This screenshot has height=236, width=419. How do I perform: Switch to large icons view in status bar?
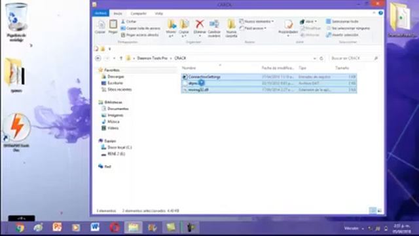[380, 210]
